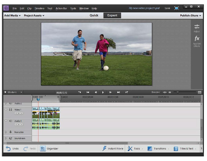Go to previous keyframe on Video 1

point(16,113)
